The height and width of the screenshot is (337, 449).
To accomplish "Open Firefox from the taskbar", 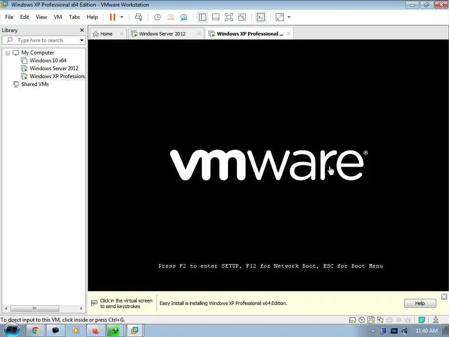I will [x=96, y=331].
